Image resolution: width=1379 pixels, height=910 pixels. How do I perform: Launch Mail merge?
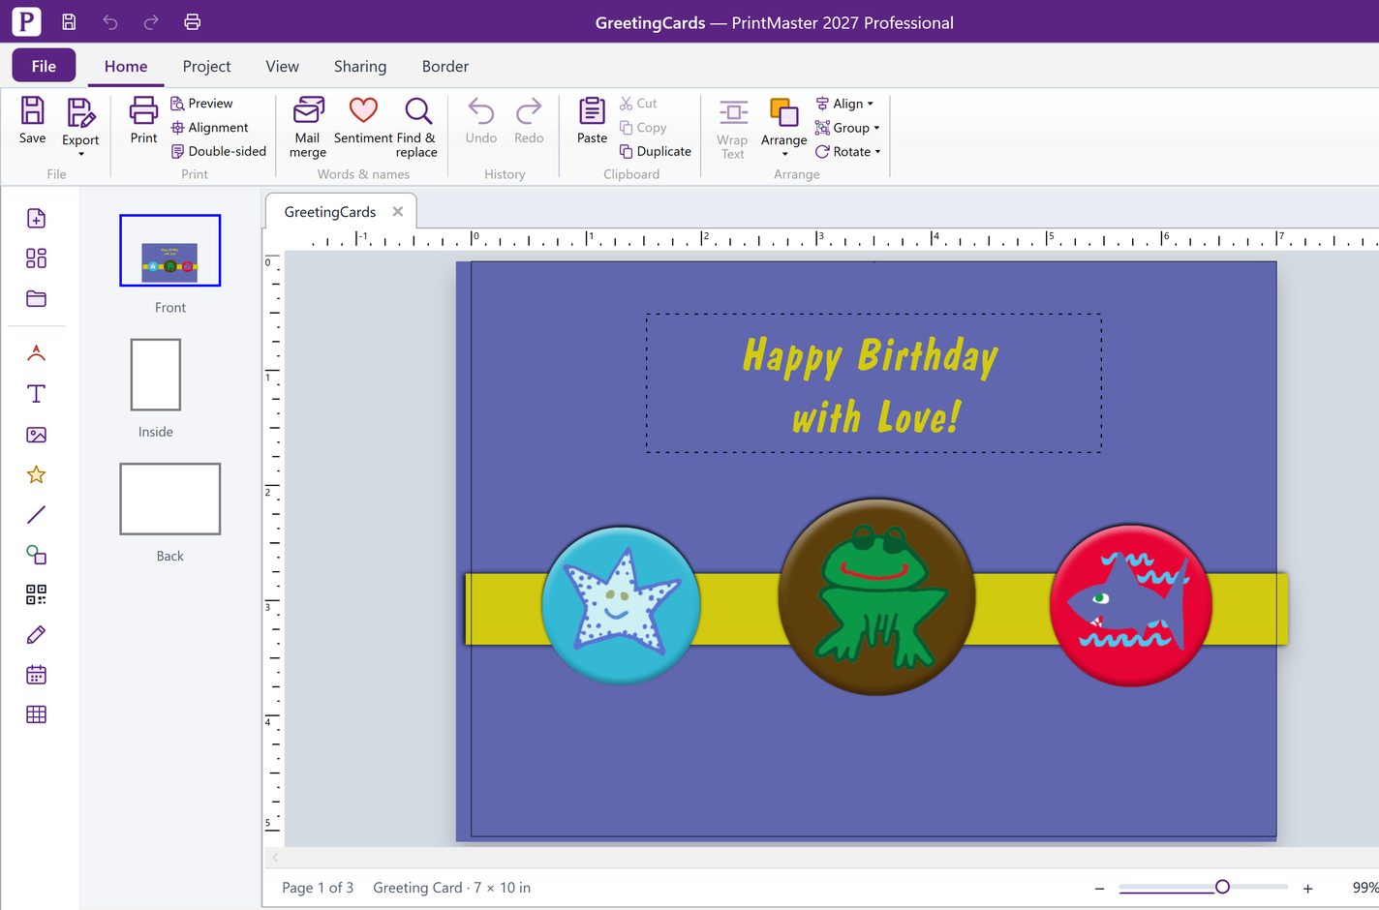point(308,128)
